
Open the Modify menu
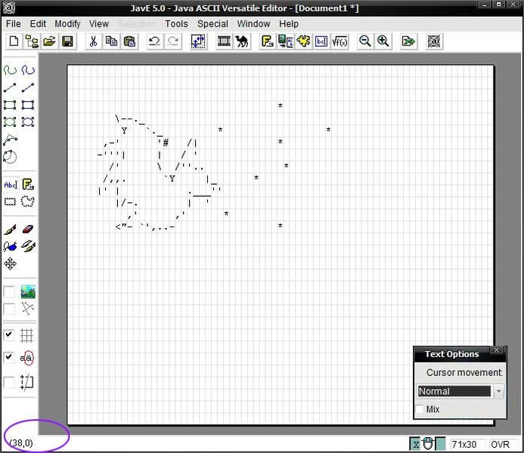point(67,23)
